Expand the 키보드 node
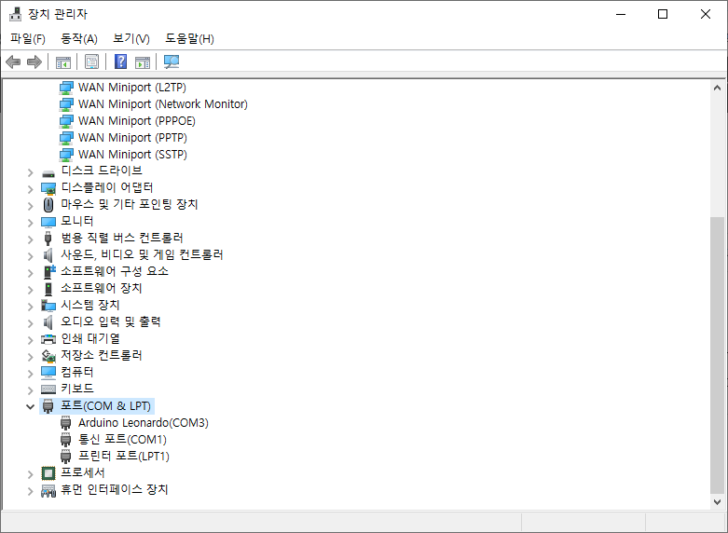Screen dimensions: 728x533 pyautogui.click(x=30, y=390)
